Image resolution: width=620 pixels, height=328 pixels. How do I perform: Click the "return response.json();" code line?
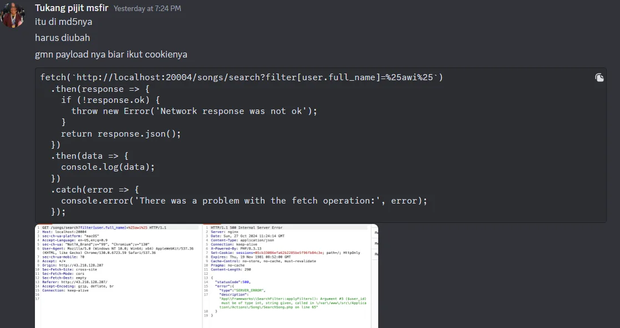[x=120, y=134]
